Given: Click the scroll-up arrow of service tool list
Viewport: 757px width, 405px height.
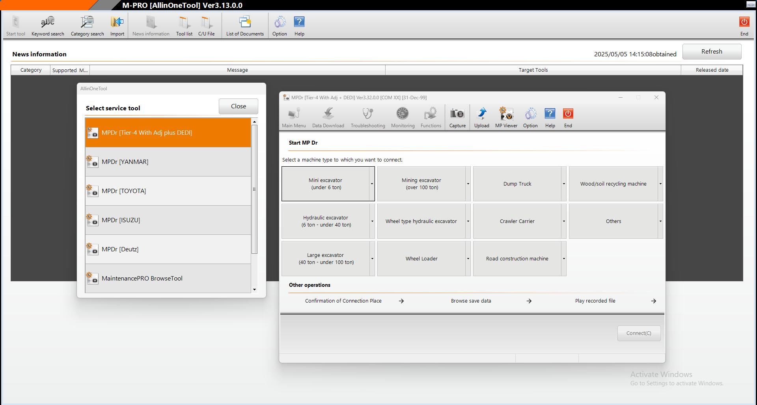Looking at the screenshot, I should (254, 122).
